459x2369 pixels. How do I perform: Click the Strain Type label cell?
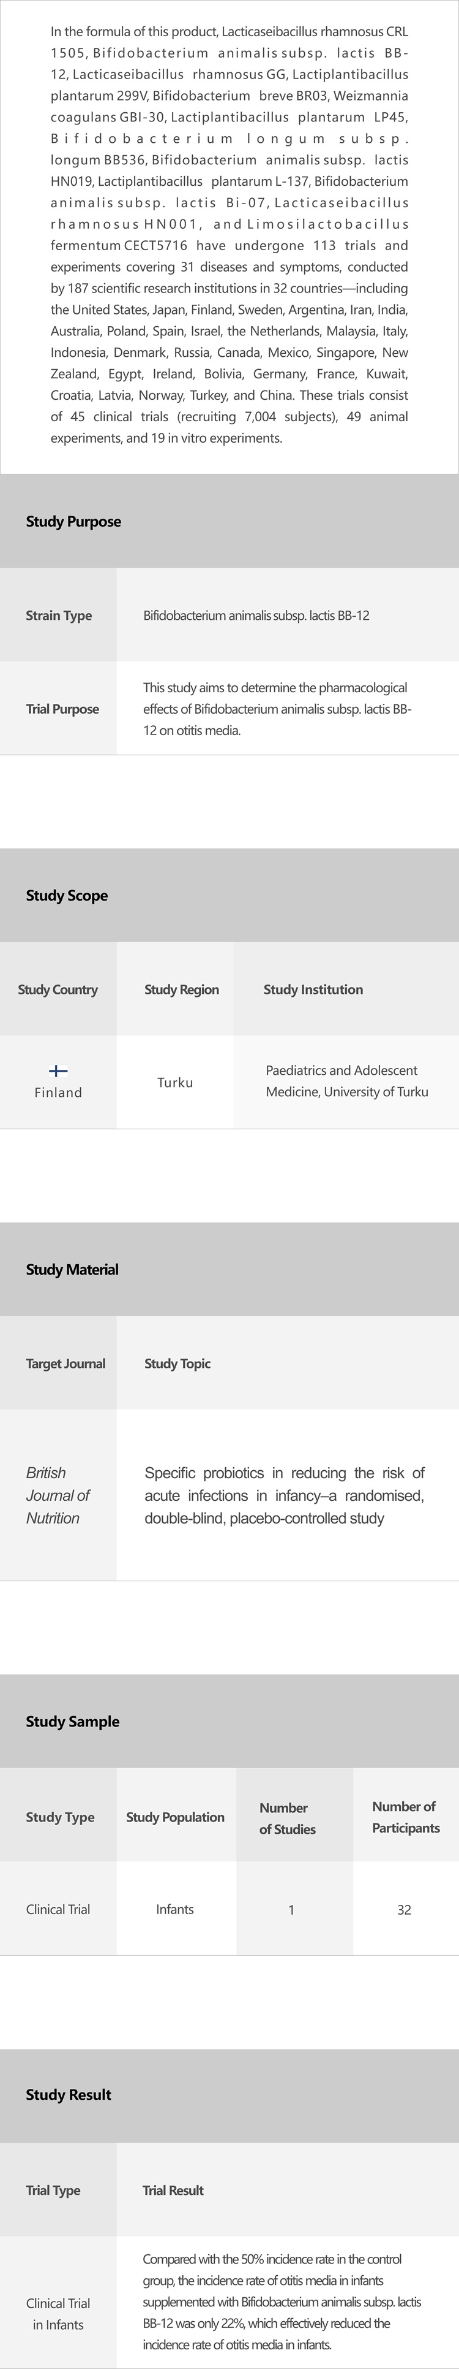(x=59, y=616)
